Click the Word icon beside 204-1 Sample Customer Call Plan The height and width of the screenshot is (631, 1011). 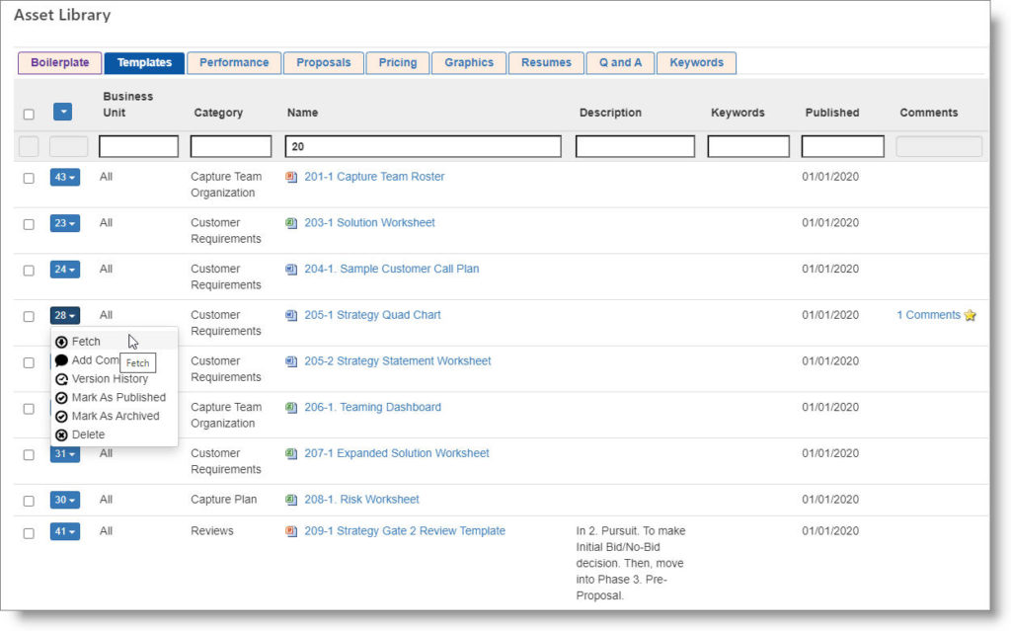tap(291, 269)
